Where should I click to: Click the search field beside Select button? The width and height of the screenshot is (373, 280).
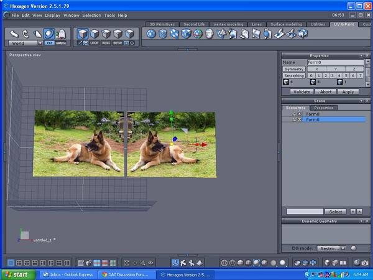(305, 212)
